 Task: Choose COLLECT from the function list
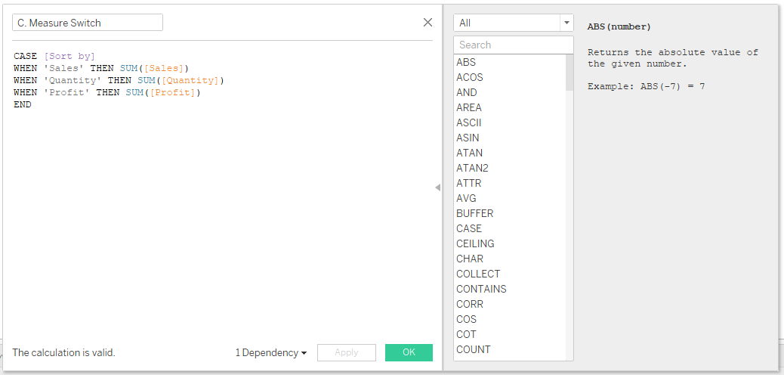(478, 274)
